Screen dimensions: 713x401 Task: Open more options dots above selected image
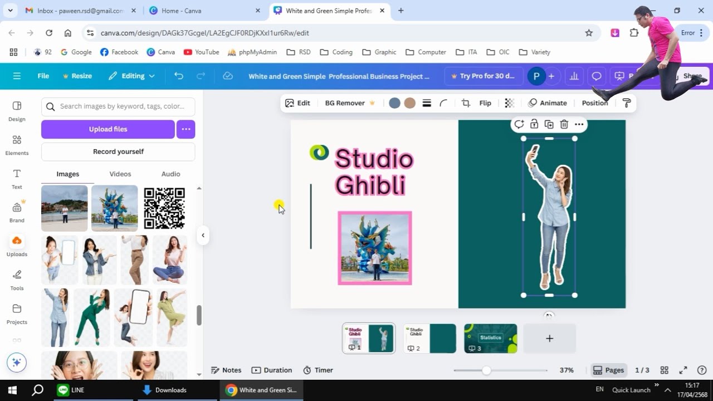pyautogui.click(x=579, y=124)
